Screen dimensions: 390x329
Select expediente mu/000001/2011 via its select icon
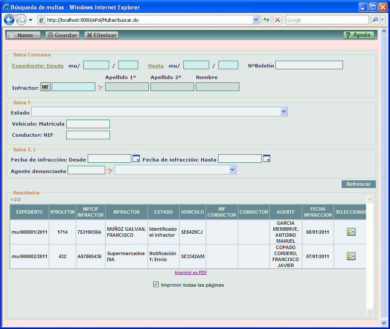coord(351,232)
